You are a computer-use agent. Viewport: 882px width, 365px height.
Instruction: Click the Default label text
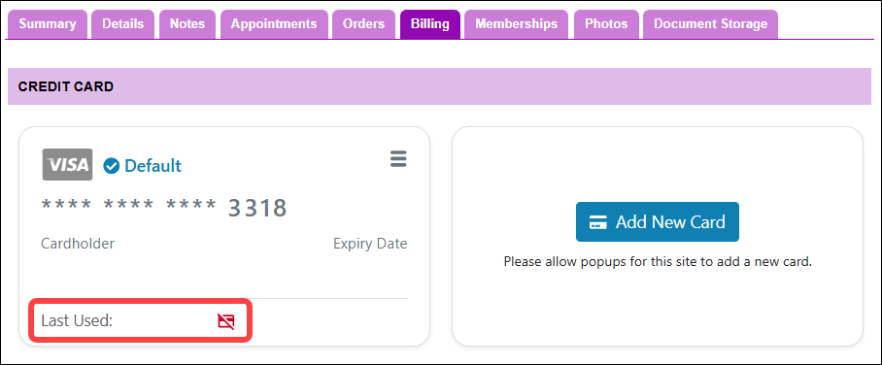(153, 166)
